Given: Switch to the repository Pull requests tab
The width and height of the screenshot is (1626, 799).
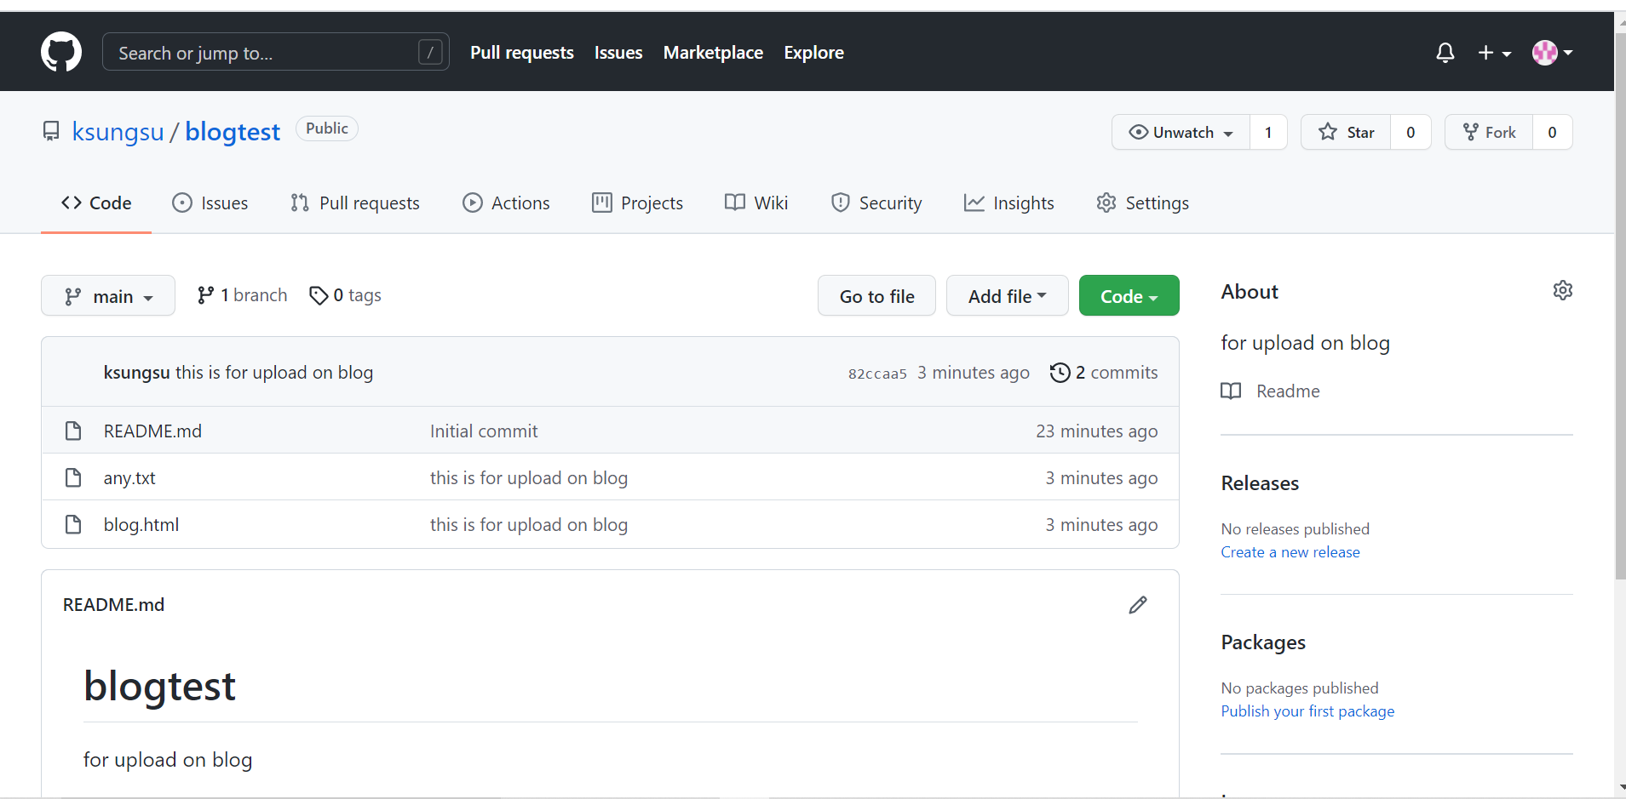Looking at the screenshot, I should (x=355, y=203).
